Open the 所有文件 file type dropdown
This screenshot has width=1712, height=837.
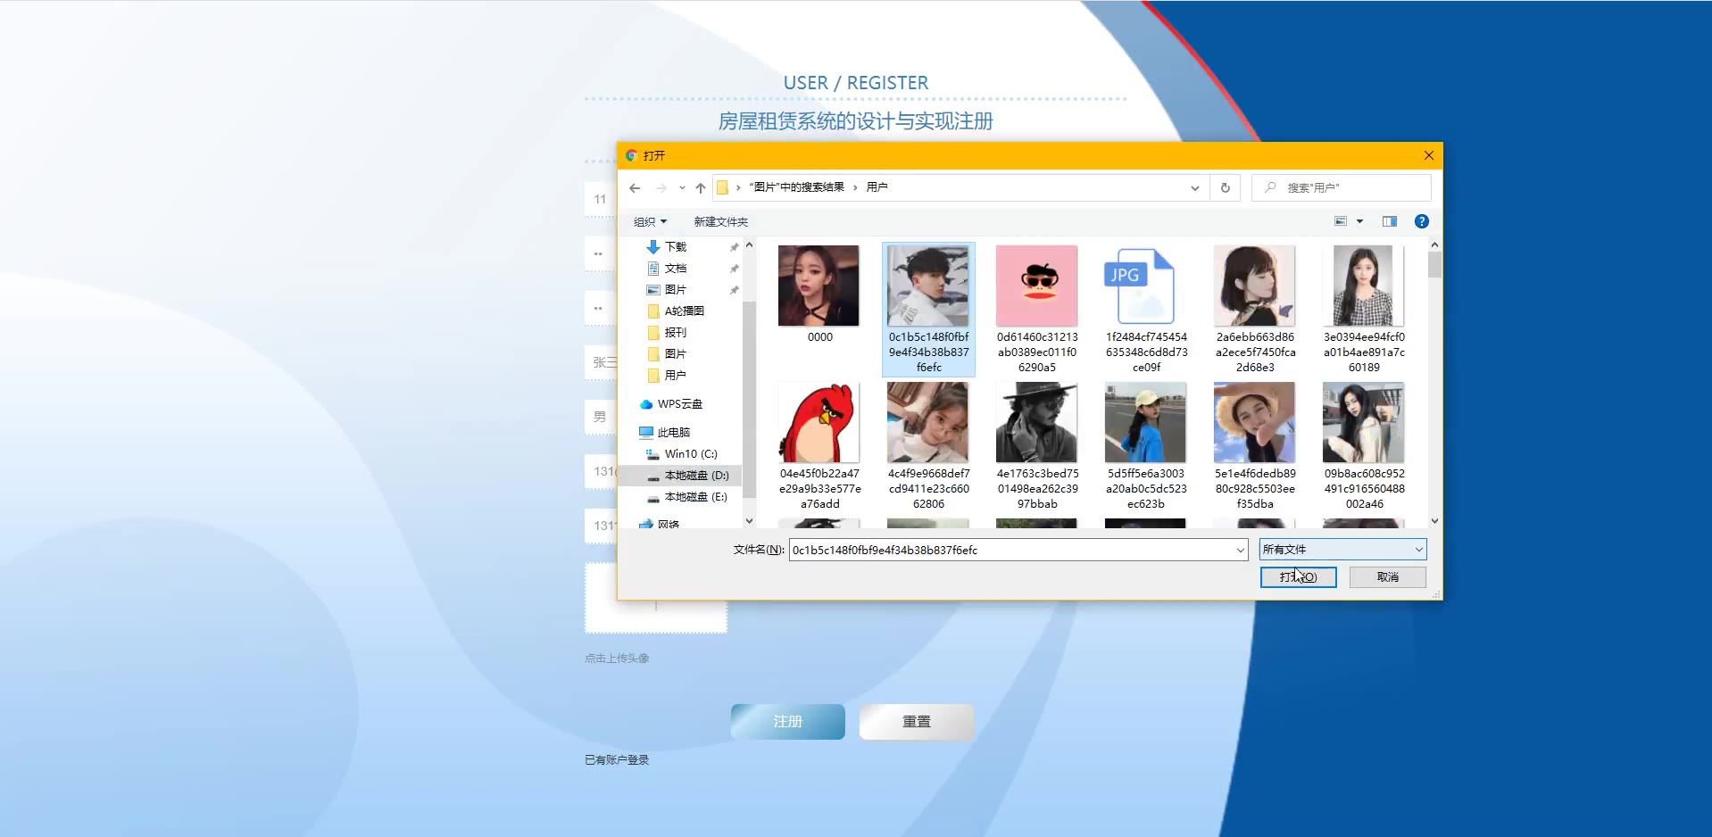tap(1342, 550)
